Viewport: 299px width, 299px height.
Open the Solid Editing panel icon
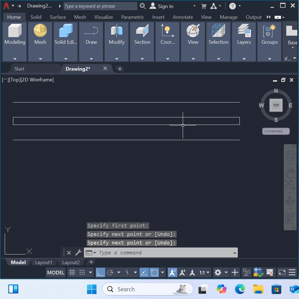click(x=66, y=30)
